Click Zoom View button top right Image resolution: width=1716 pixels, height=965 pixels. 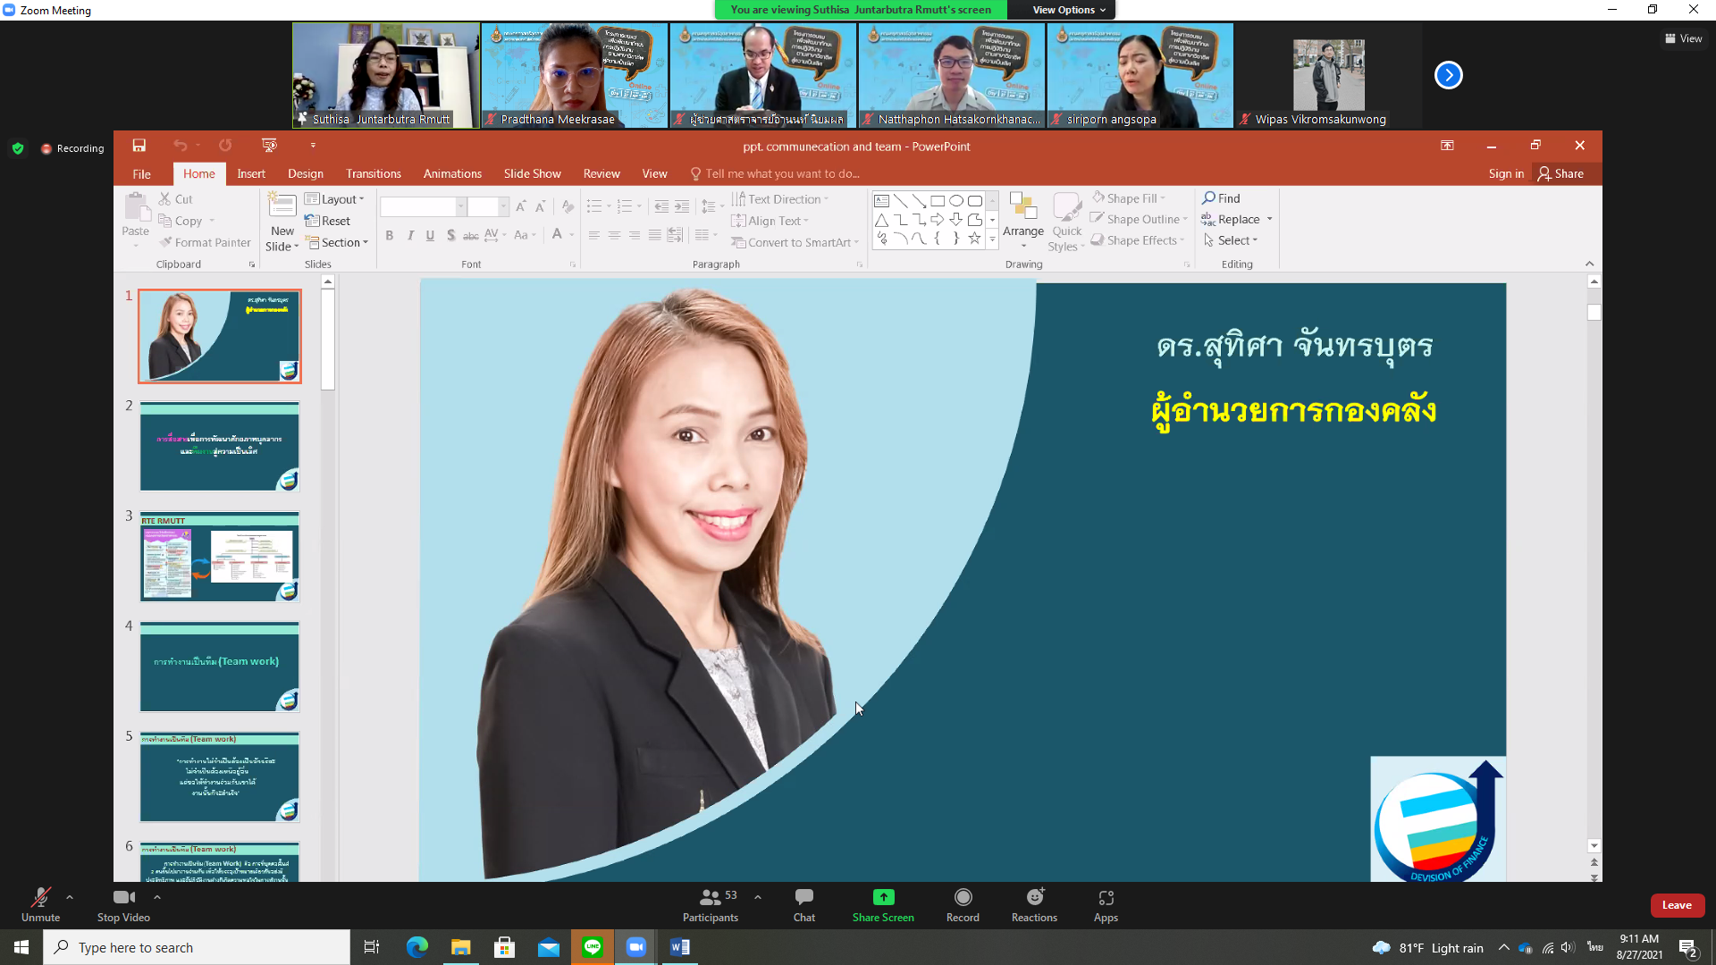click(1684, 38)
